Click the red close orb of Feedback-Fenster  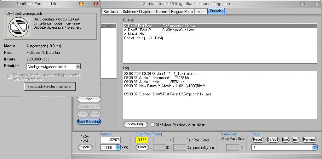[96, 4]
